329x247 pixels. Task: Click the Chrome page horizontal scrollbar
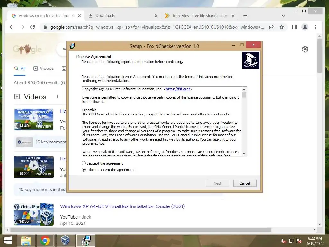(x=141, y=230)
